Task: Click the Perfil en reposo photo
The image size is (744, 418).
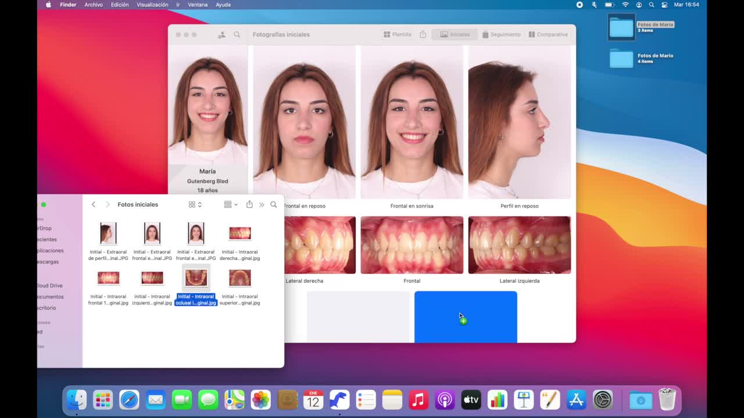Action: [x=519, y=122]
